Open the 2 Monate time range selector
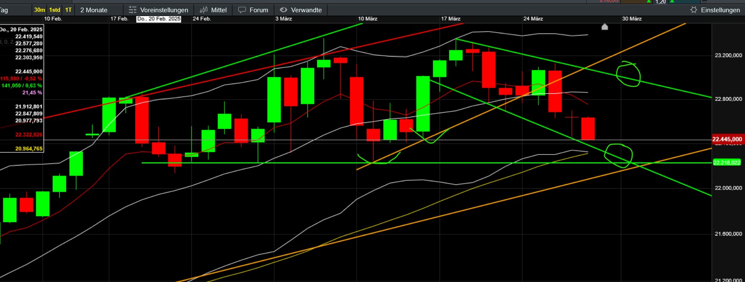Viewport: 745px width, 282px height. click(94, 10)
